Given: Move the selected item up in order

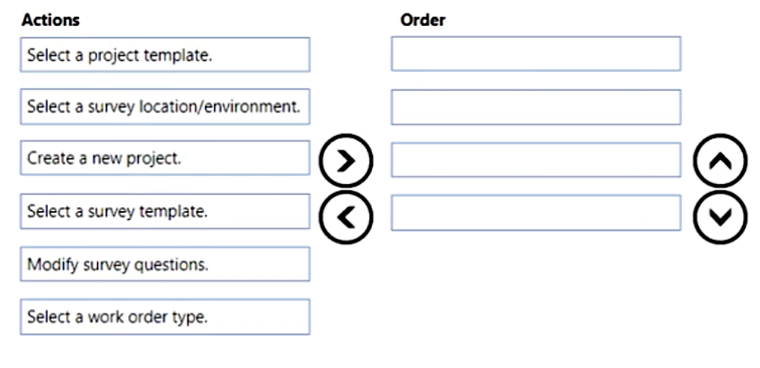Looking at the screenshot, I should coord(720,161).
